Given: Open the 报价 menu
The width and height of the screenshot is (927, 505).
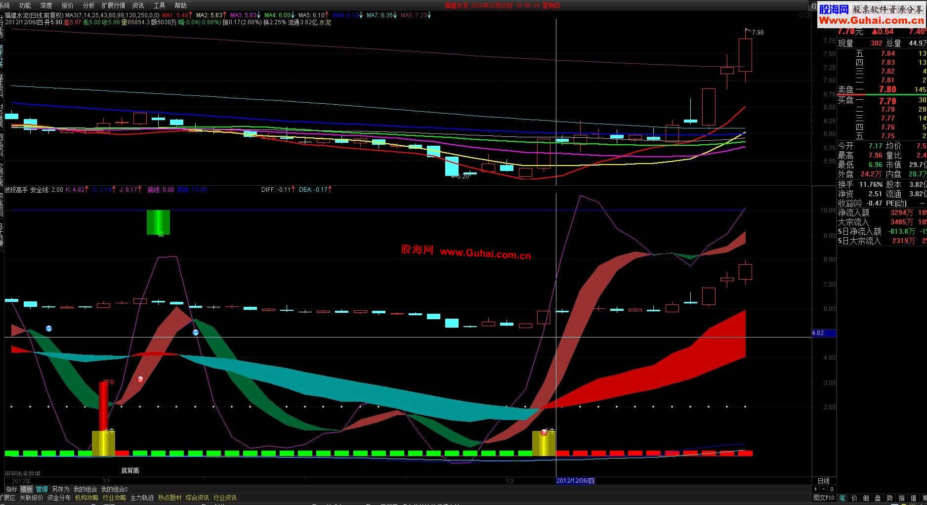Looking at the screenshot, I should 67,5.
